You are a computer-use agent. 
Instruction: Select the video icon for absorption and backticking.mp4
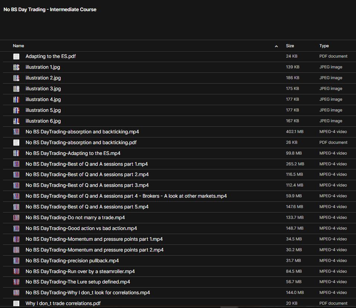(x=16, y=132)
